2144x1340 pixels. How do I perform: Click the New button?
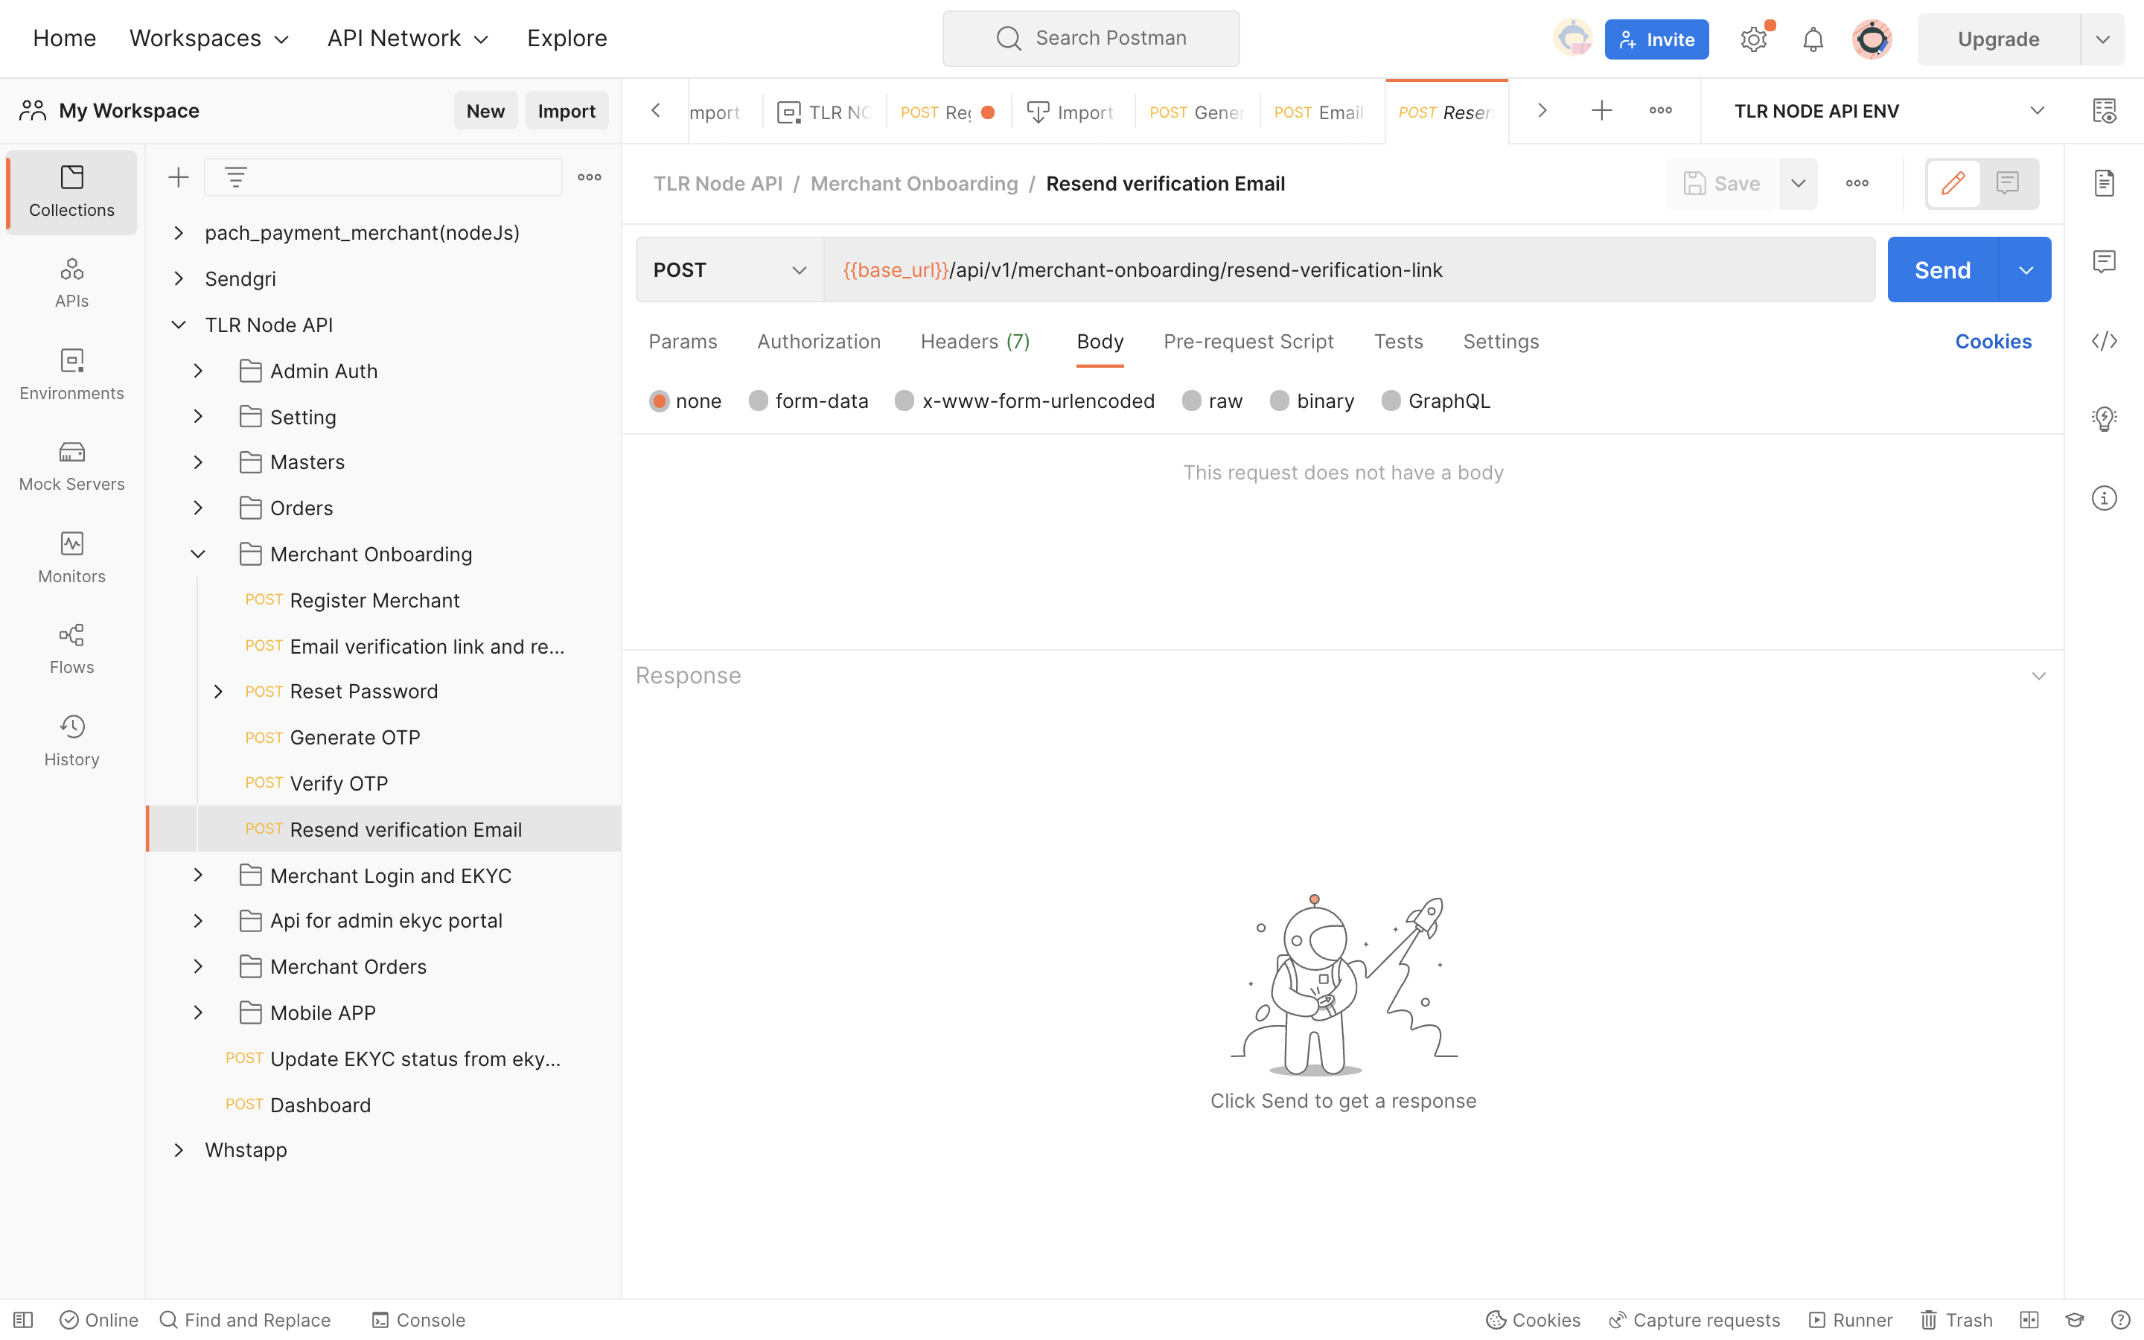click(485, 111)
